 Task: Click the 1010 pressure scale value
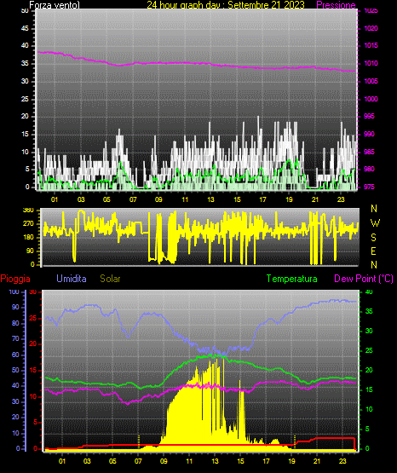click(x=371, y=64)
